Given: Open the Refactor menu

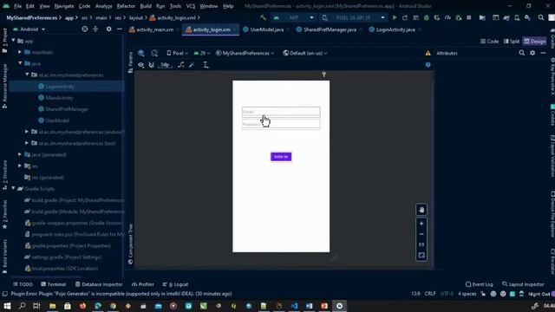Looking at the screenshot, I should pyautogui.click(x=126, y=6).
